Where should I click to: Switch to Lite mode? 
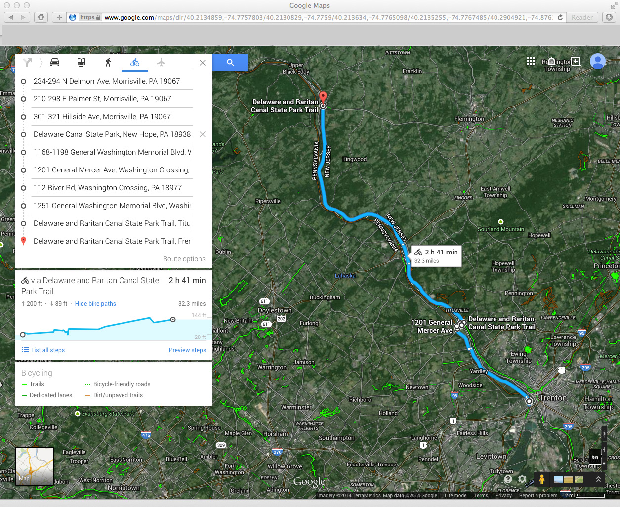[455, 495]
